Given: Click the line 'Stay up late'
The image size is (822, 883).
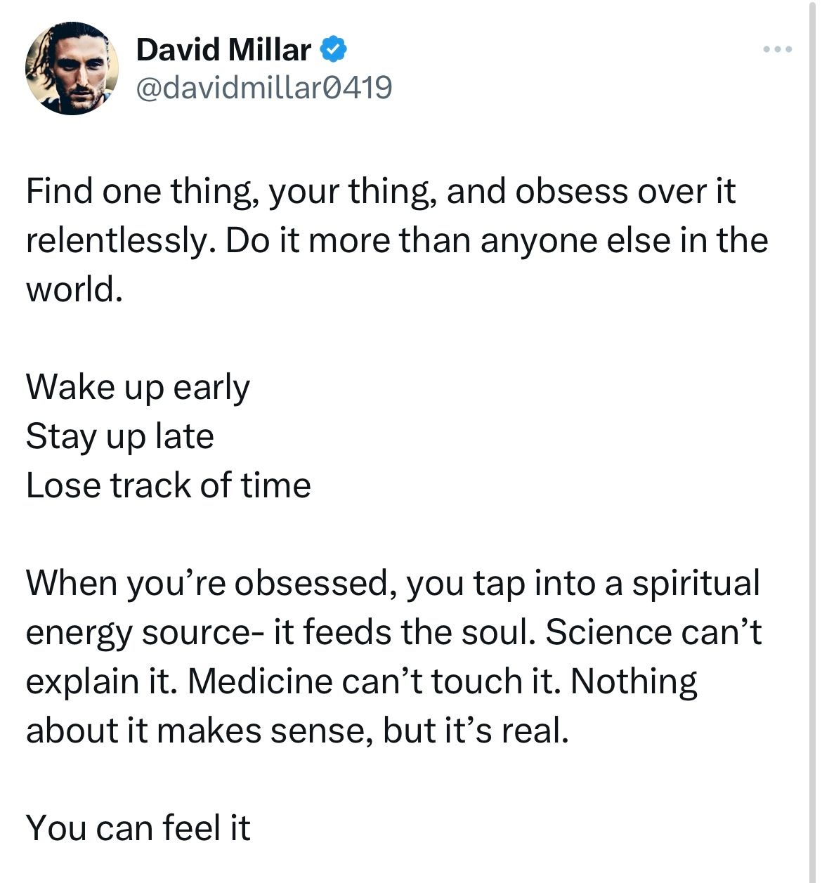Looking at the screenshot, I should pos(119,437).
